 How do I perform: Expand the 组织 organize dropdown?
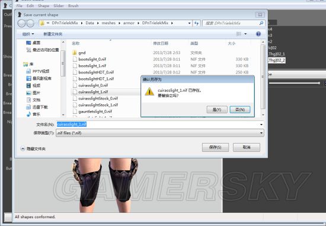(28, 34)
